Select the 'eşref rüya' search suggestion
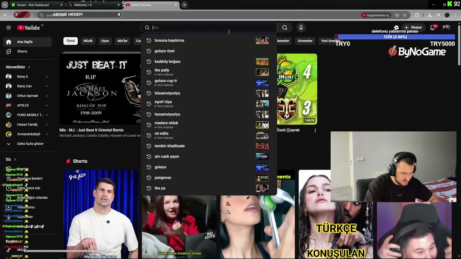This screenshot has width=461, height=259. click(209, 104)
